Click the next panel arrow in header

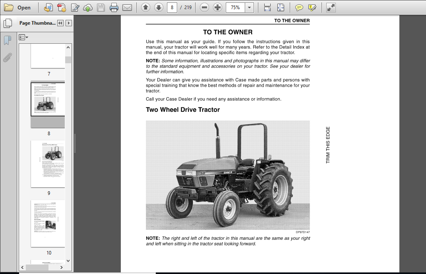69,23
